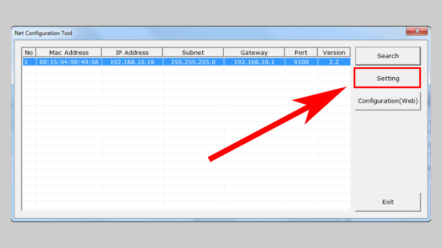Screen dimensions: 442x248
Task: Click the Port column header
Action: click(x=301, y=52)
